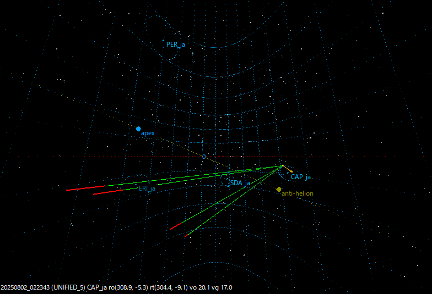Click the orange radiant drift arrow
Viewport: 432px width, 294px height.
(x=288, y=169)
